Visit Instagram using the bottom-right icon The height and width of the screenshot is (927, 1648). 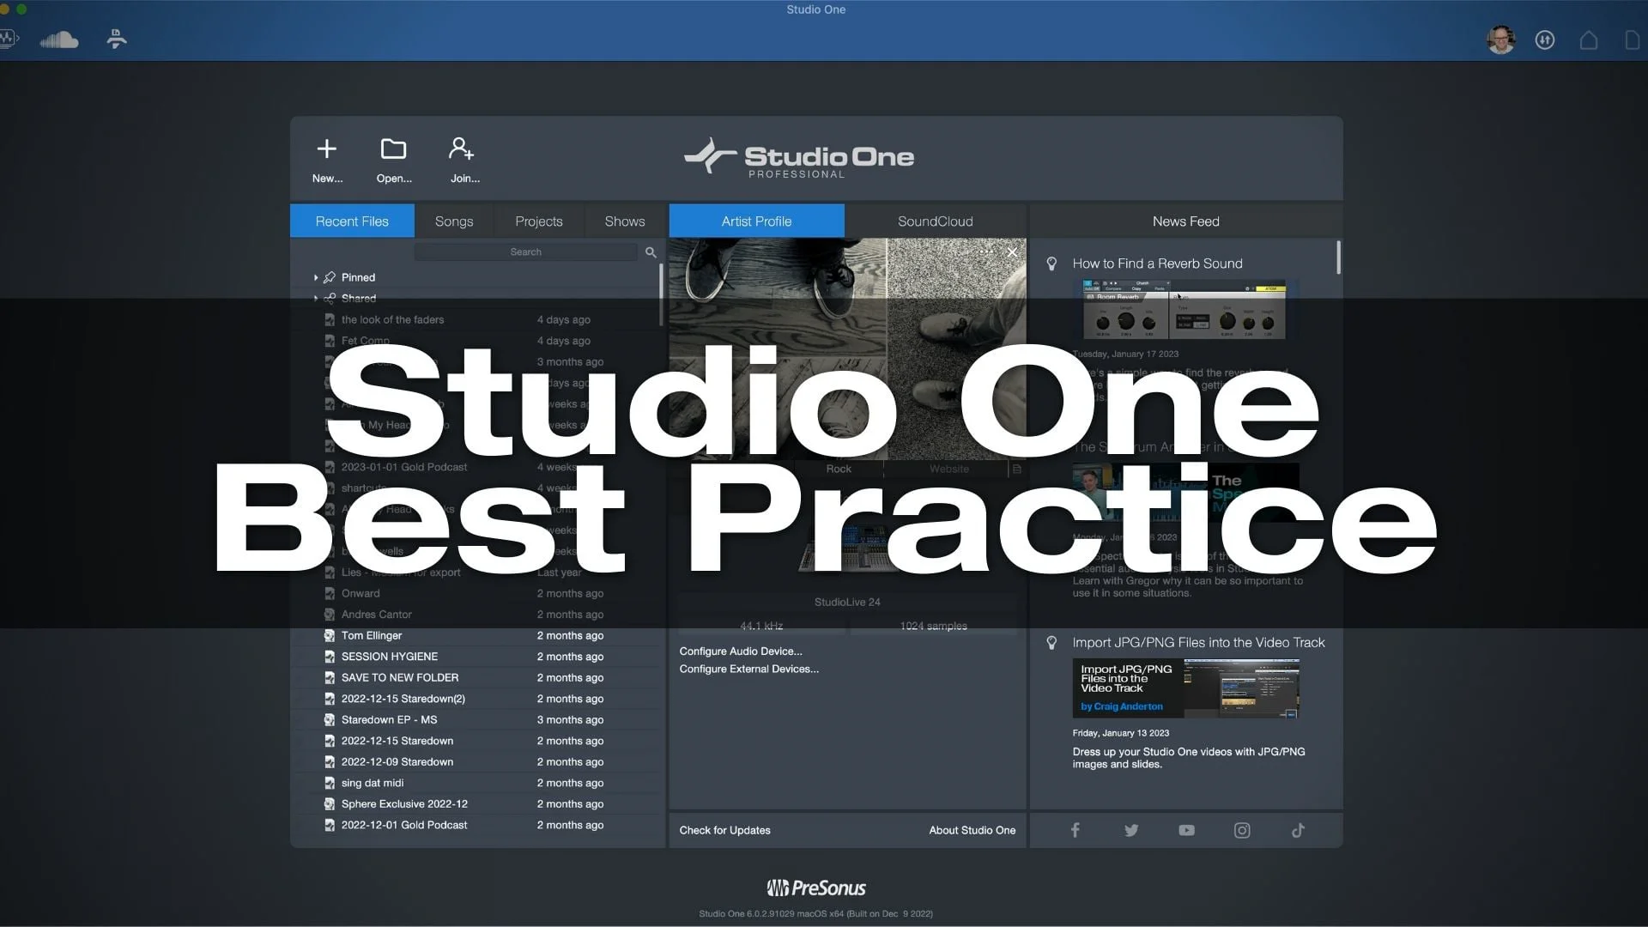pos(1242,830)
